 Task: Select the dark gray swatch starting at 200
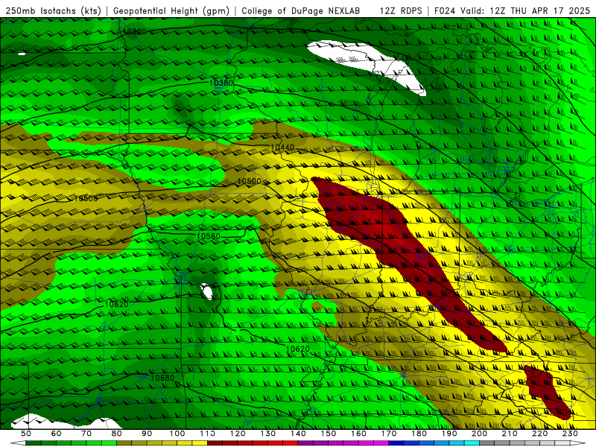[487, 443]
